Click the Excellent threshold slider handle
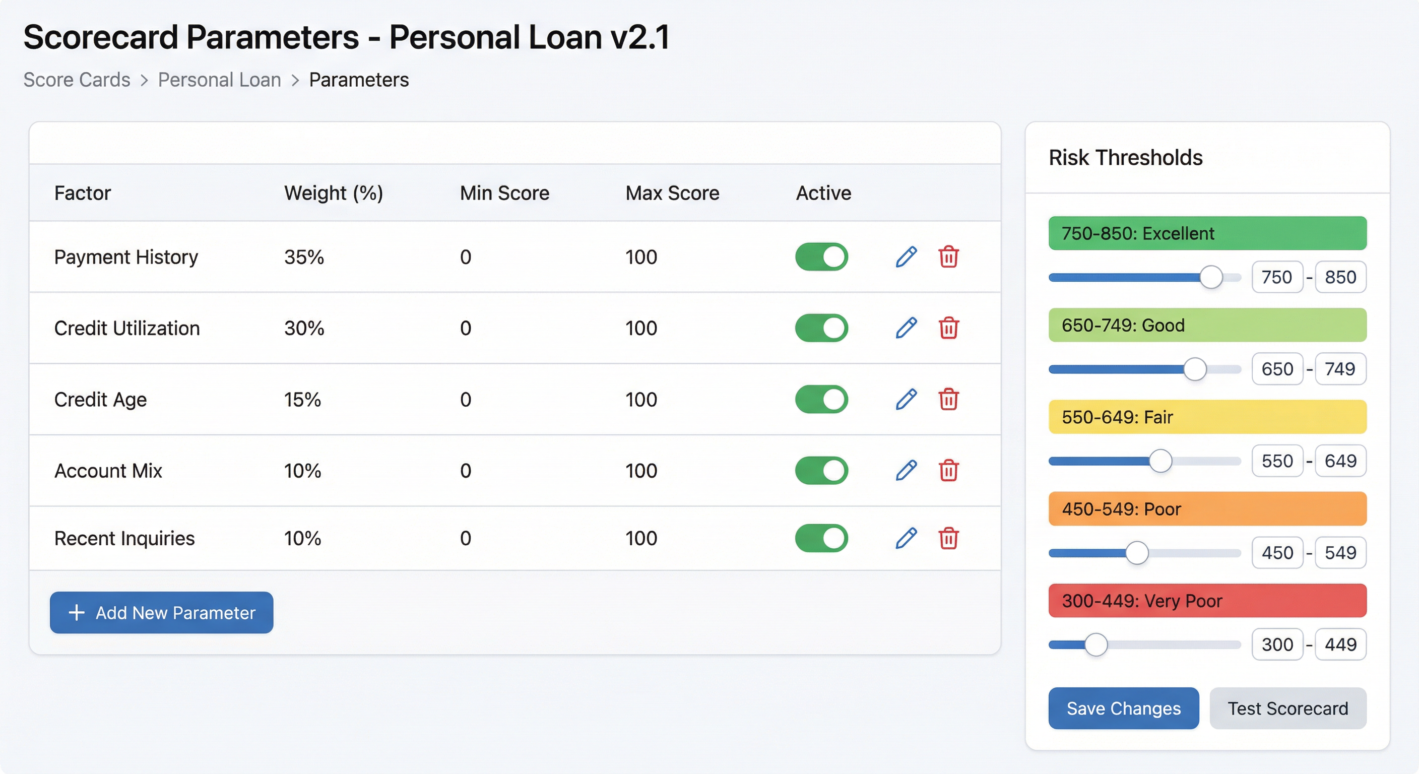1419x774 pixels. pos(1211,277)
